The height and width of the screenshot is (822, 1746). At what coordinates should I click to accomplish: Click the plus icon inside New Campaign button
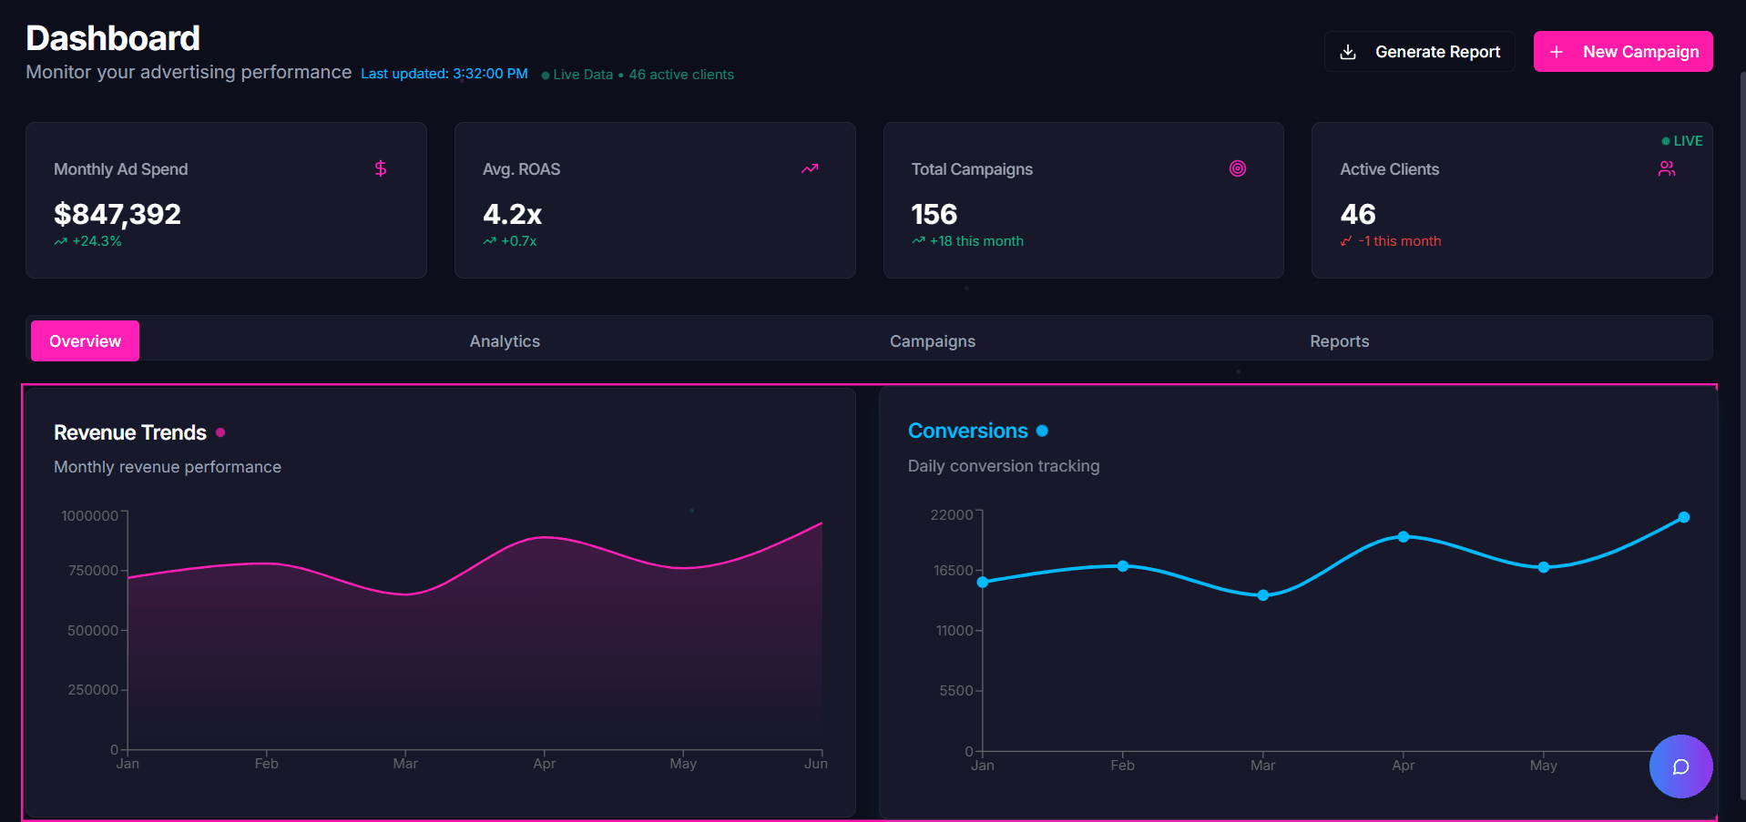coord(1557,51)
